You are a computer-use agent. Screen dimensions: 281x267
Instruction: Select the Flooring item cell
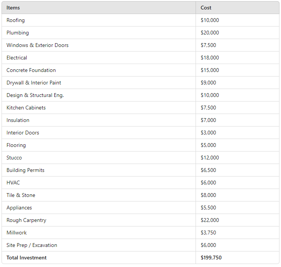(x=16, y=145)
